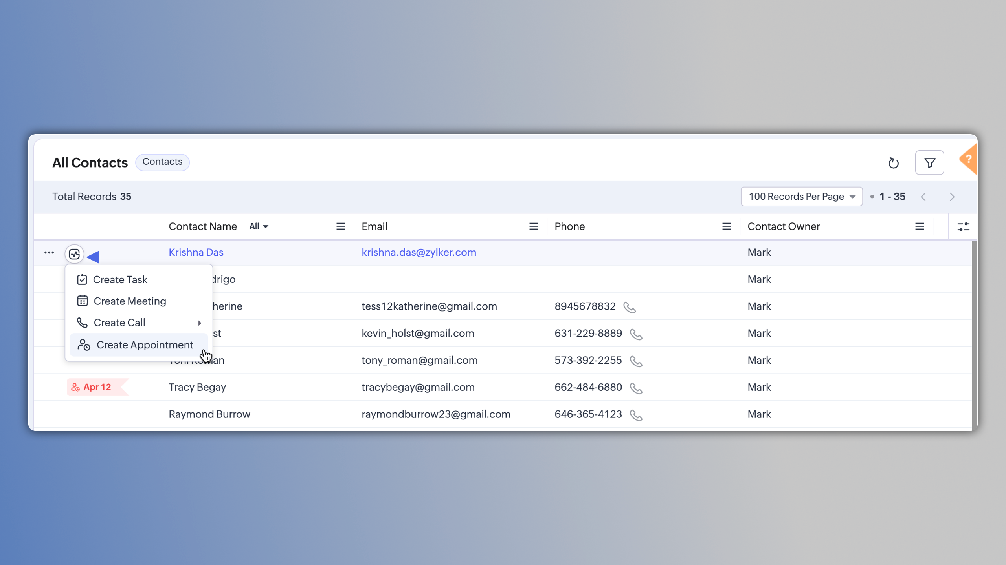This screenshot has width=1006, height=565.
Task: Open the Contact Owner column menu icon
Action: (x=920, y=226)
